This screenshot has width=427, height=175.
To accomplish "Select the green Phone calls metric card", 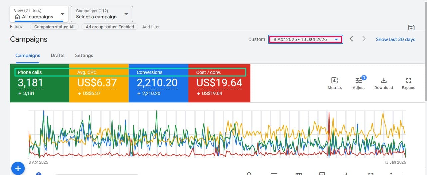I will coord(40,83).
